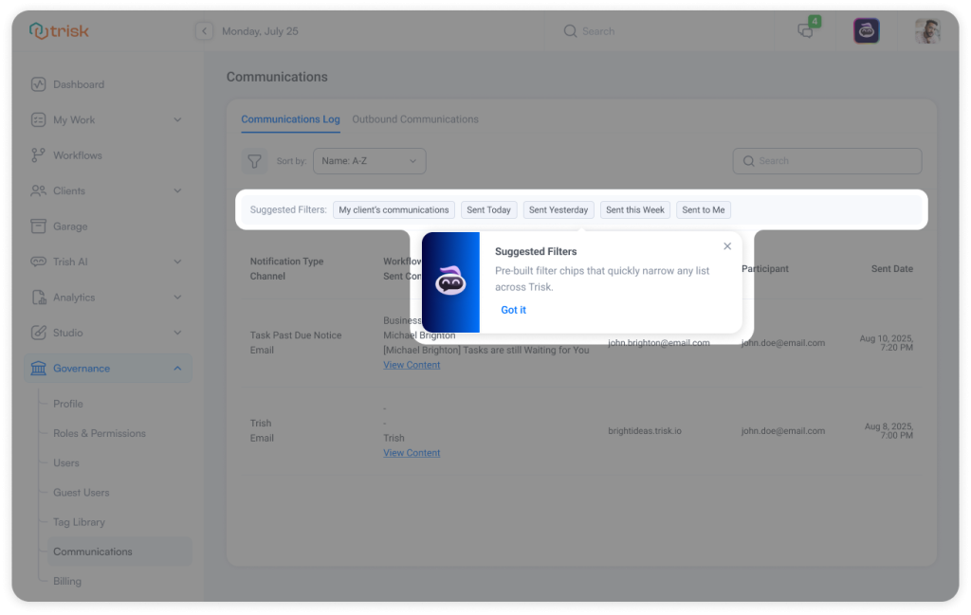This screenshot has height=615, width=971.
Task: Open View Content link for Trish email
Action: pos(412,453)
